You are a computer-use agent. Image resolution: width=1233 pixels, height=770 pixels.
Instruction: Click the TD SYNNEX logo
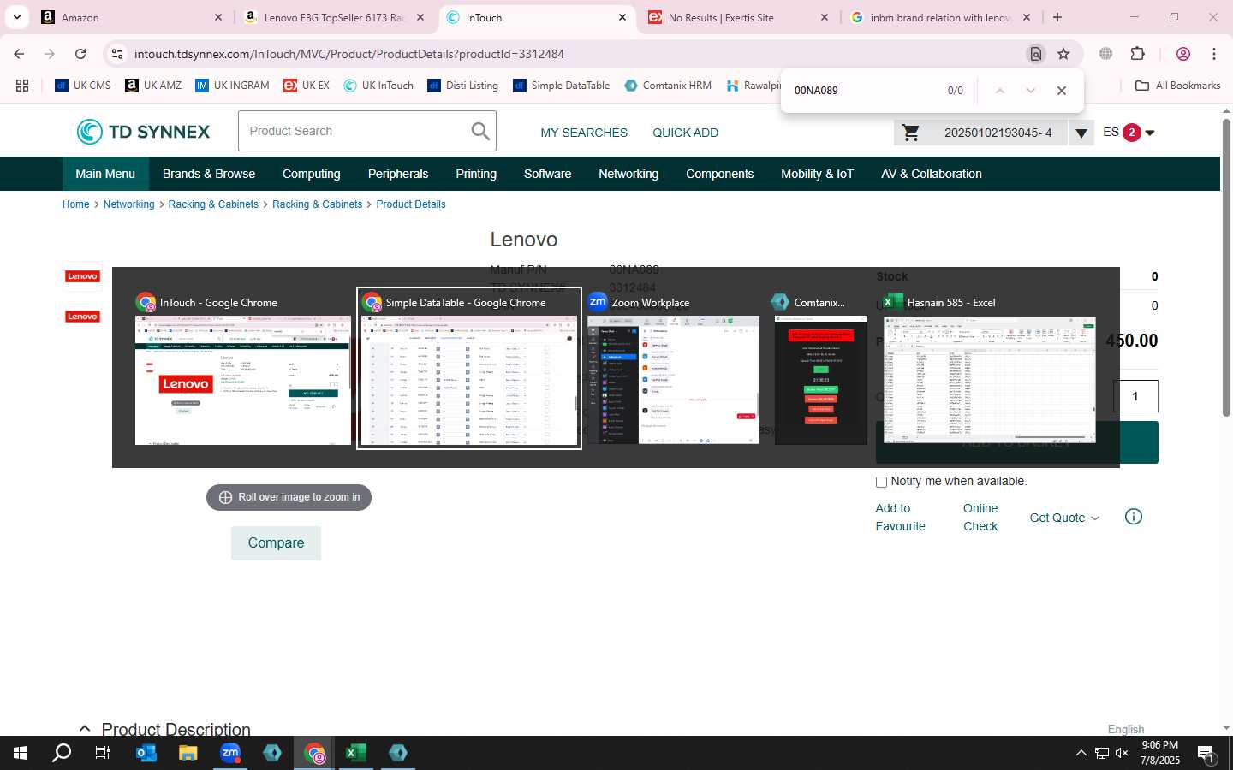coord(143,132)
